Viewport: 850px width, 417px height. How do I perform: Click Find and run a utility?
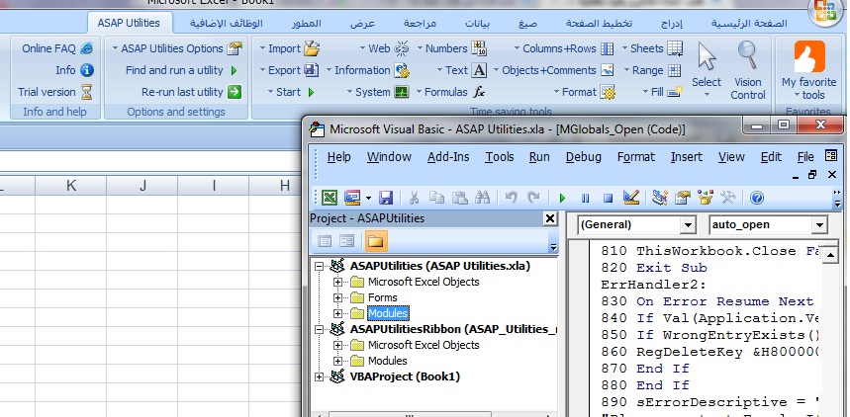point(182,70)
